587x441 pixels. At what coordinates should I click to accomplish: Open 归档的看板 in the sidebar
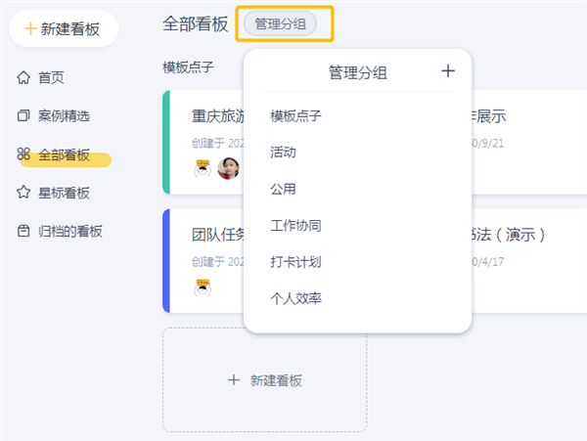70,231
